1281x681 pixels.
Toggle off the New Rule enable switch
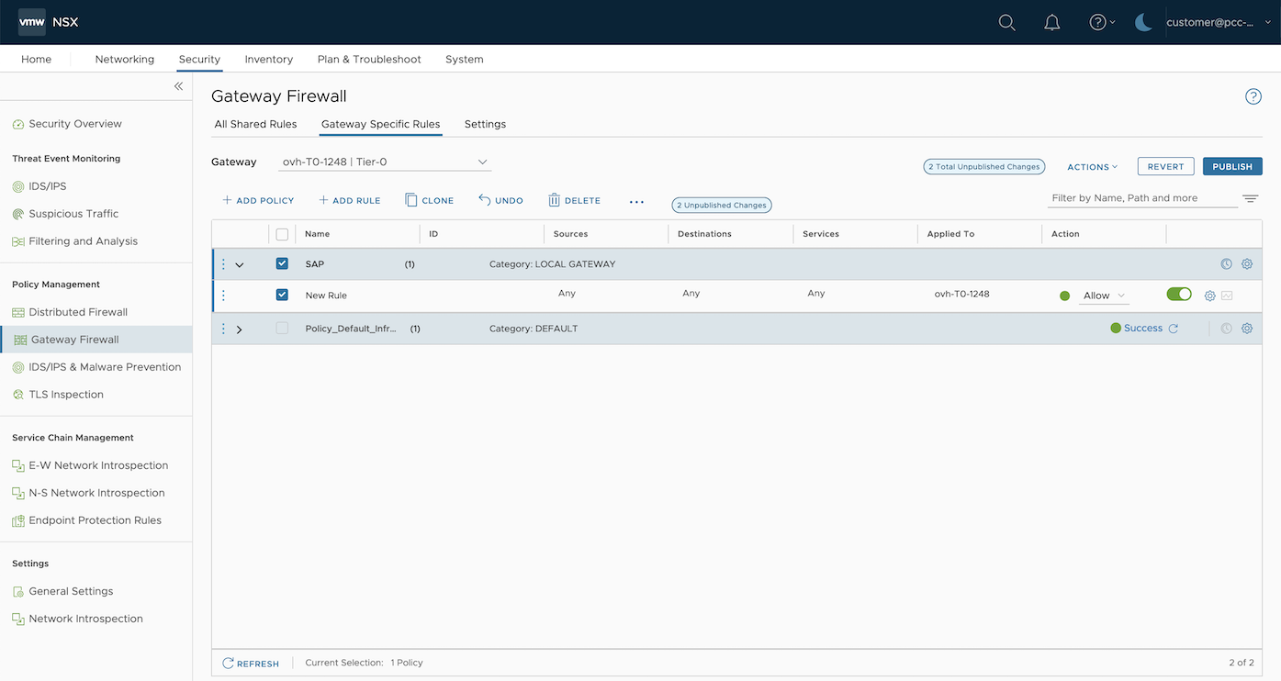pyautogui.click(x=1178, y=295)
